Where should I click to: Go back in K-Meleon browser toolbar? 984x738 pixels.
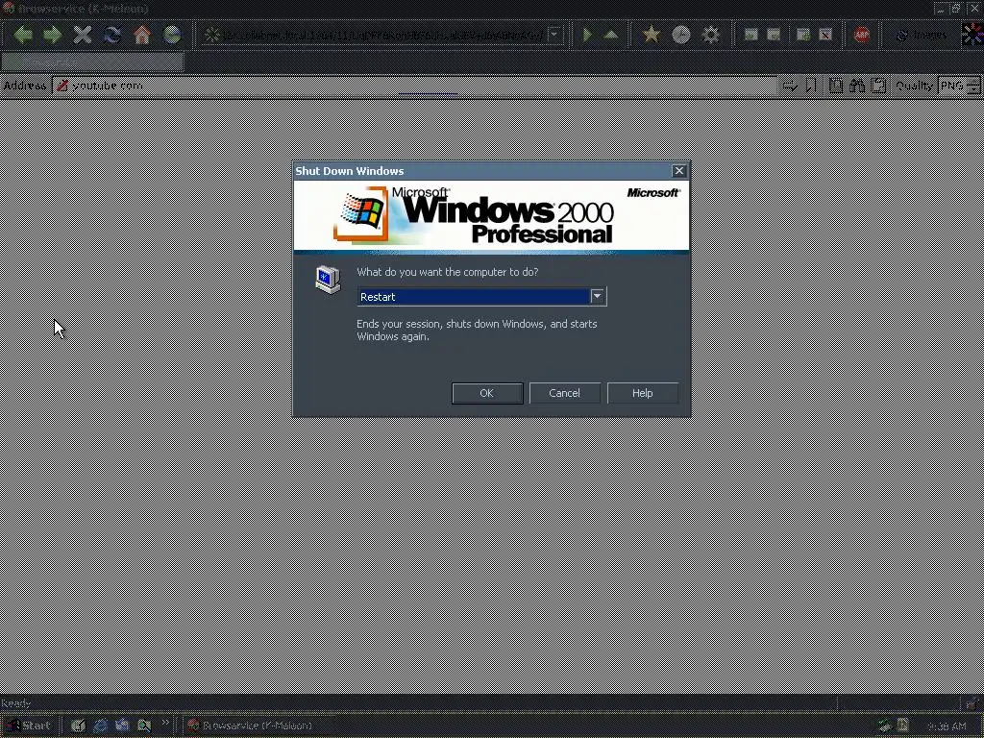pyautogui.click(x=23, y=35)
